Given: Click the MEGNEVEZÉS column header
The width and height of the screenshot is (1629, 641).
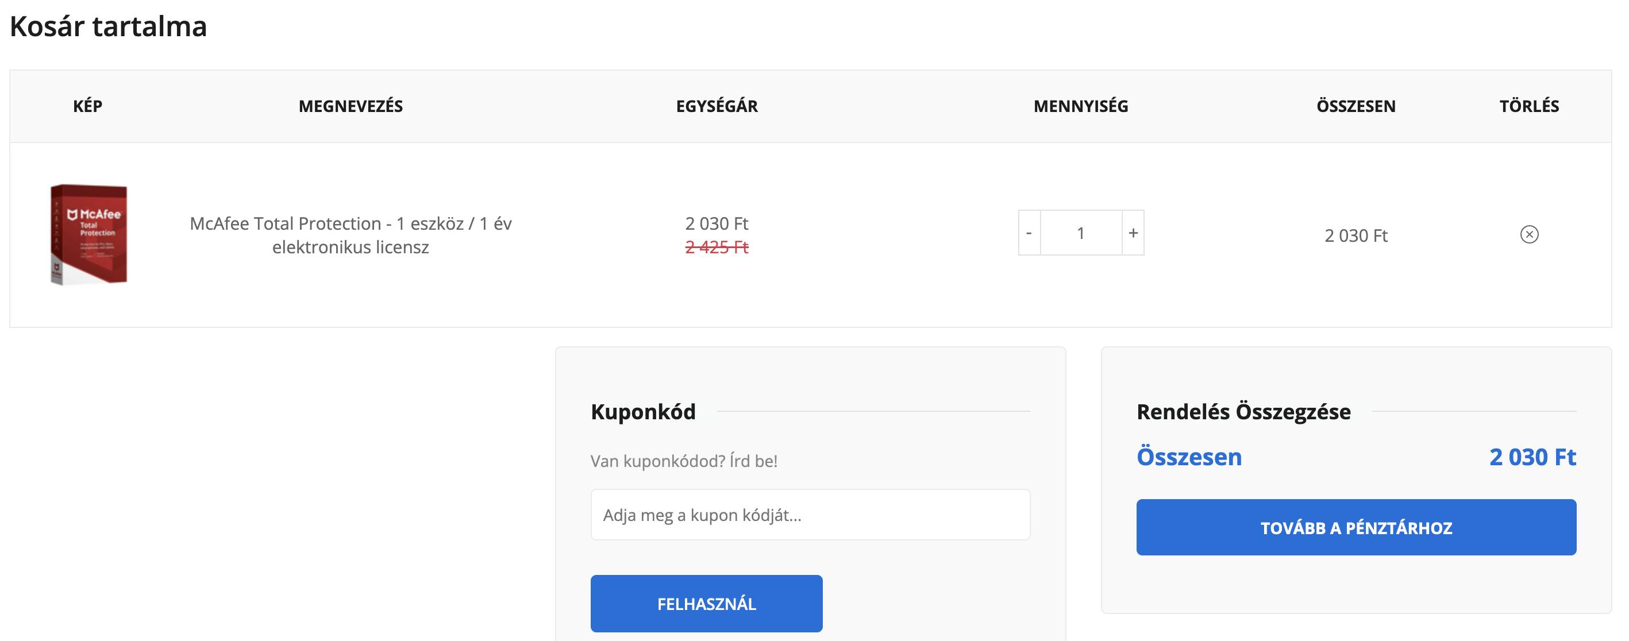Looking at the screenshot, I should [x=351, y=106].
